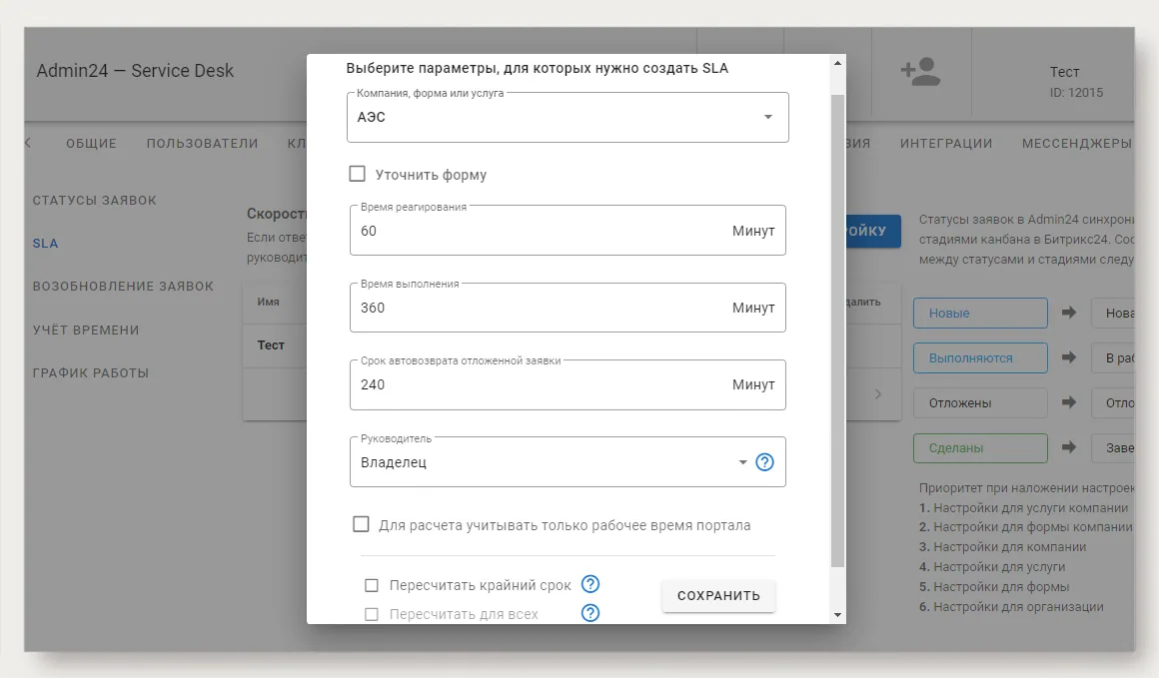This screenshot has height=678, width=1159.
Task: Click the Отложены status button
Action: (x=980, y=403)
